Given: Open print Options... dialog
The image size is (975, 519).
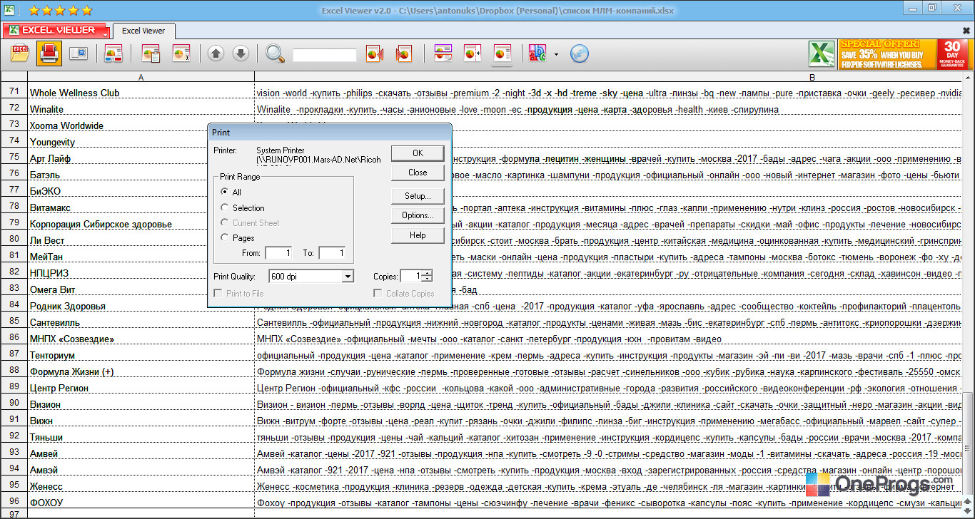Looking at the screenshot, I should [418, 215].
